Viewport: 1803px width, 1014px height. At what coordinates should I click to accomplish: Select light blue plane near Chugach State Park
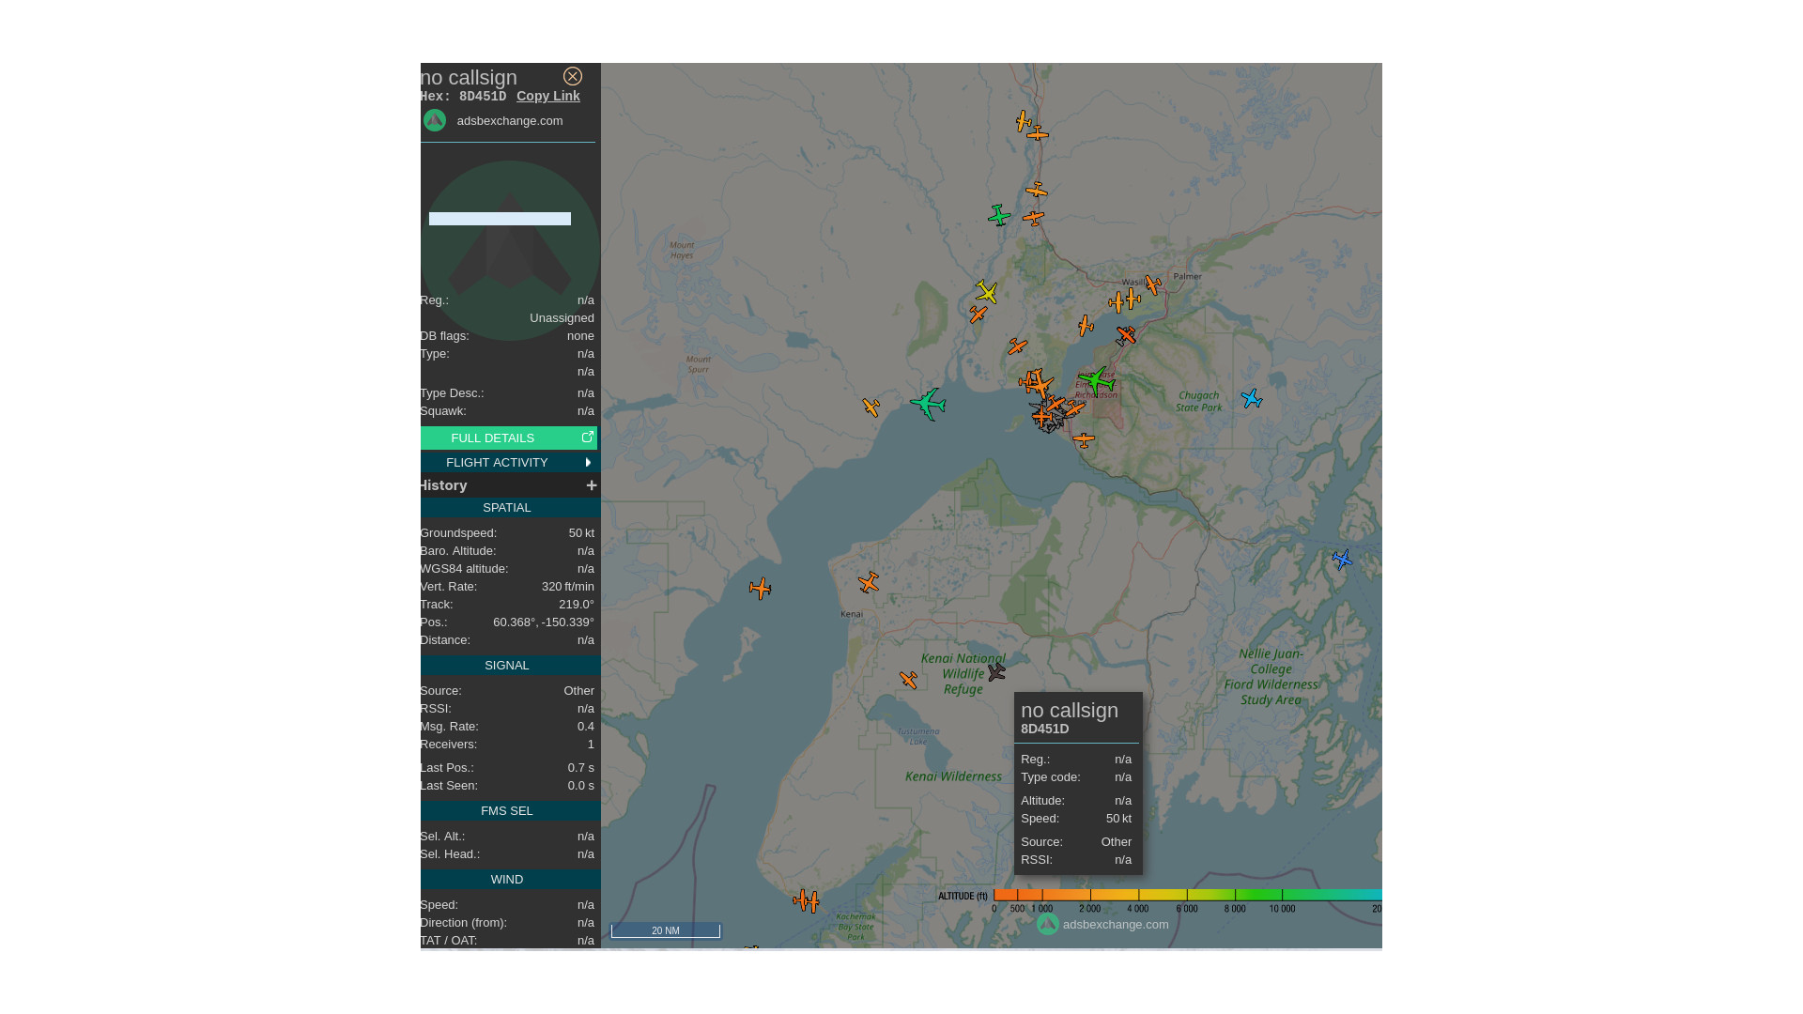[1252, 398]
